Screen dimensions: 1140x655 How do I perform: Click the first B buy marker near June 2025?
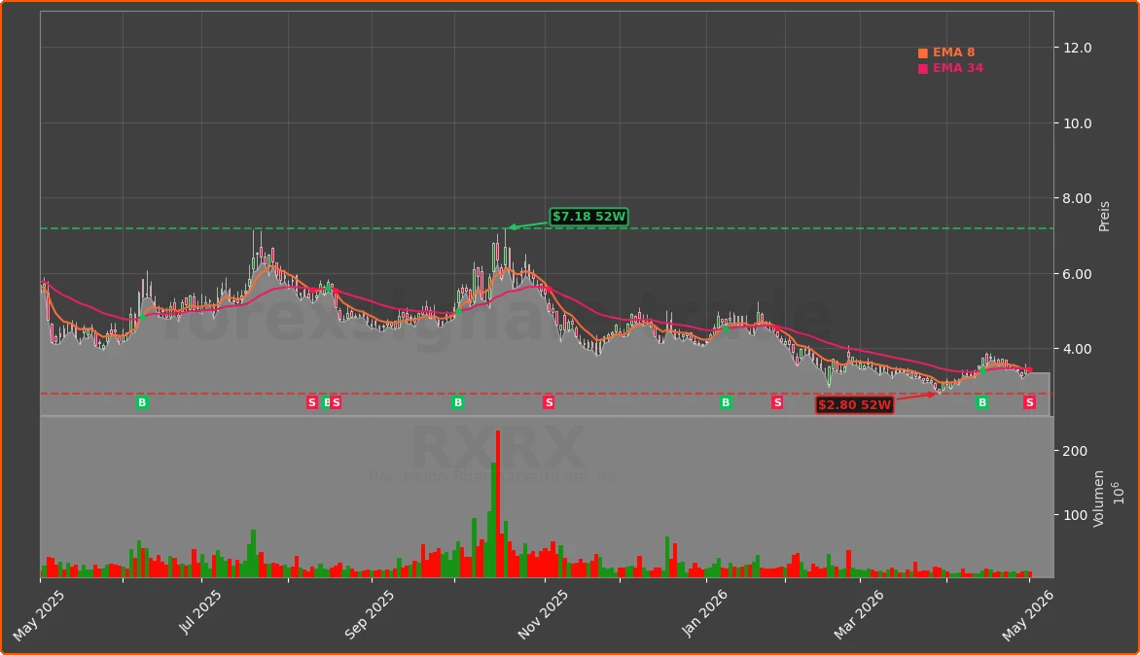142,402
